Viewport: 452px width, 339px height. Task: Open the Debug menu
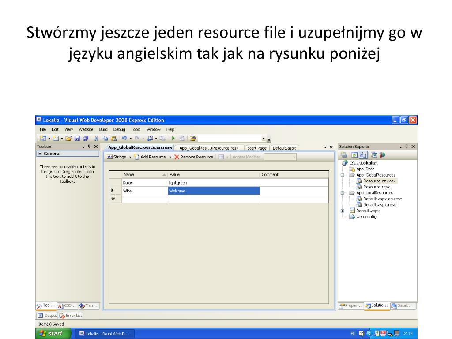click(x=119, y=129)
